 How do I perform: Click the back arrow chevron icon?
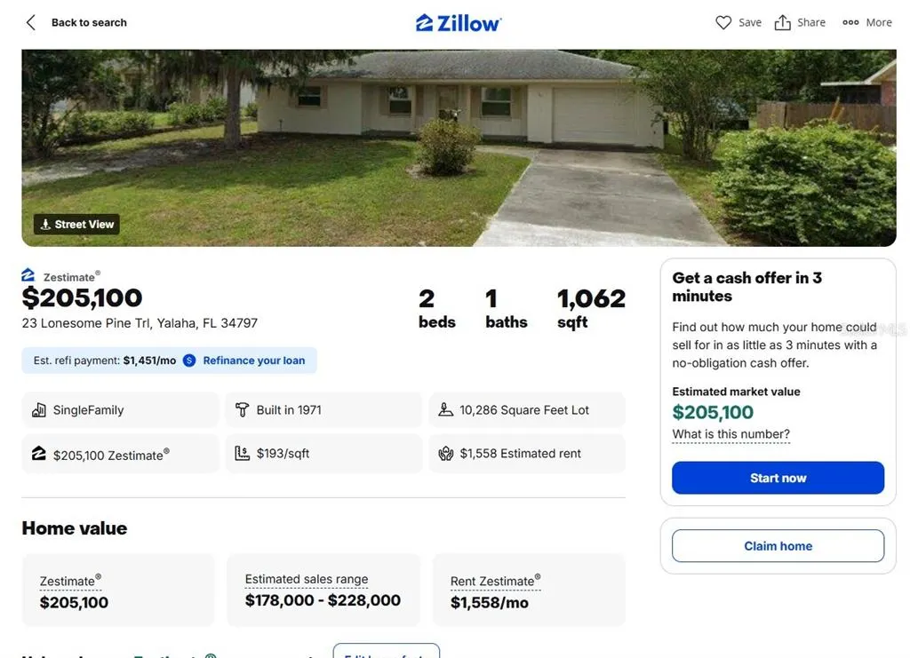point(31,22)
